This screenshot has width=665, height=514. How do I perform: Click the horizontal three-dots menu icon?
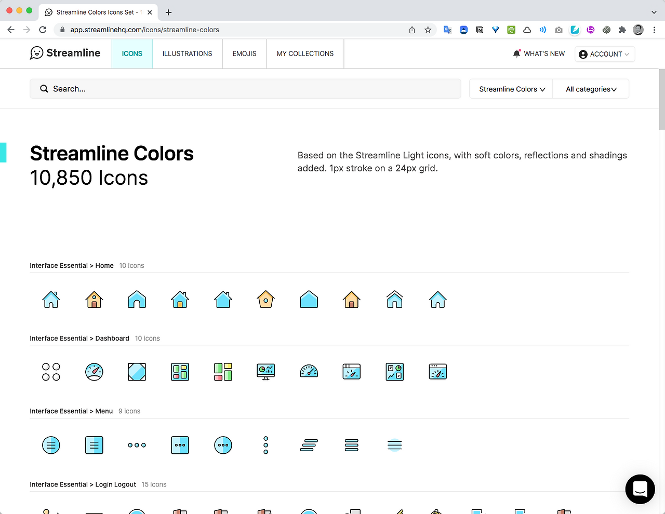click(137, 445)
